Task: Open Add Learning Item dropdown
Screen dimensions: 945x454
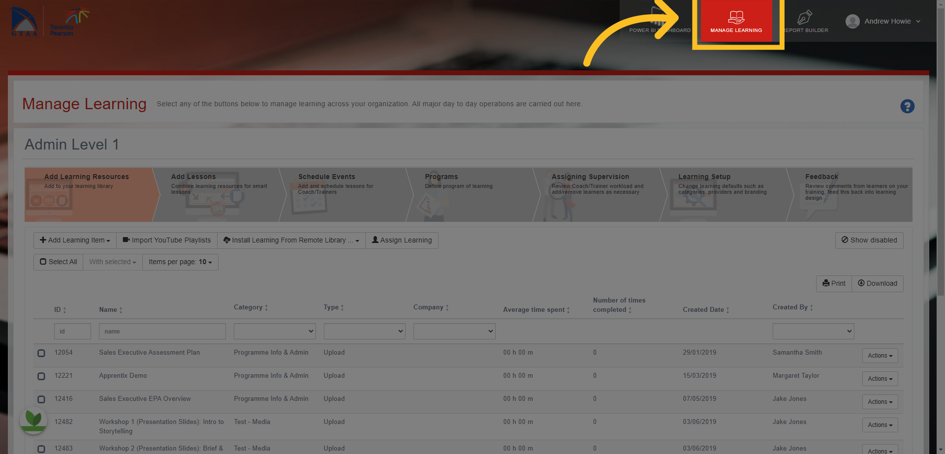Action: coord(75,240)
